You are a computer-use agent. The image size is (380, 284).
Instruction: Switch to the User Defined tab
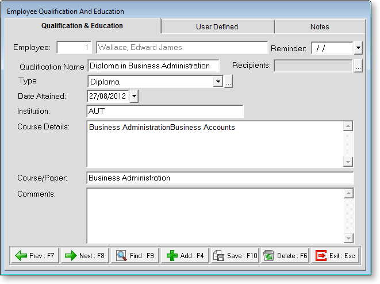pyautogui.click(x=217, y=26)
